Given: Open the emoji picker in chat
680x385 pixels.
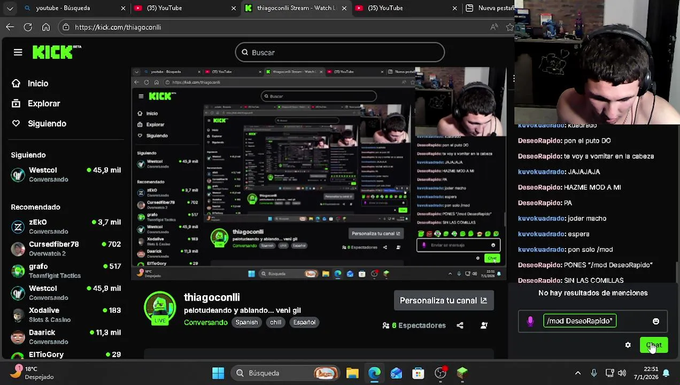Looking at the screenshot, I should click(x=656, y=321).
